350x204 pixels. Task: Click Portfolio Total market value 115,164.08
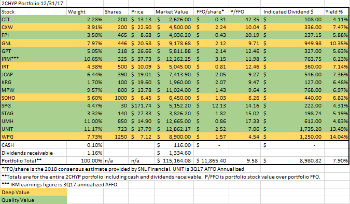pos(174,160)
